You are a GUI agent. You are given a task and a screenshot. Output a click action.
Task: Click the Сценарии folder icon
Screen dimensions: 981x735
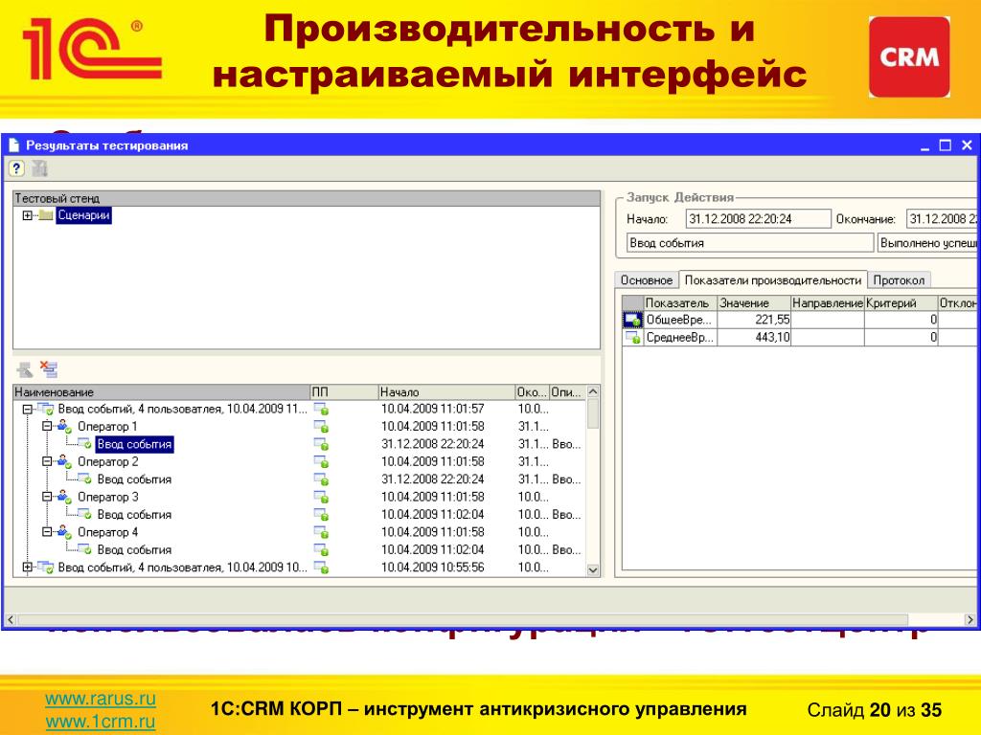point(46,215)
